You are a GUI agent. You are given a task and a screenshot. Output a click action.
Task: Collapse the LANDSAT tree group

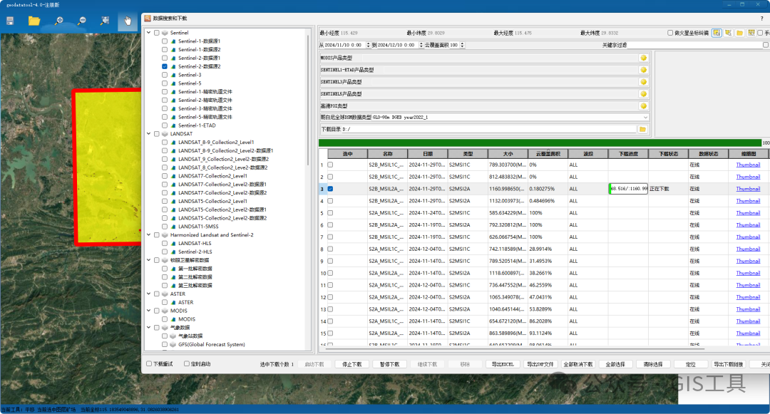tap(149, 134)
